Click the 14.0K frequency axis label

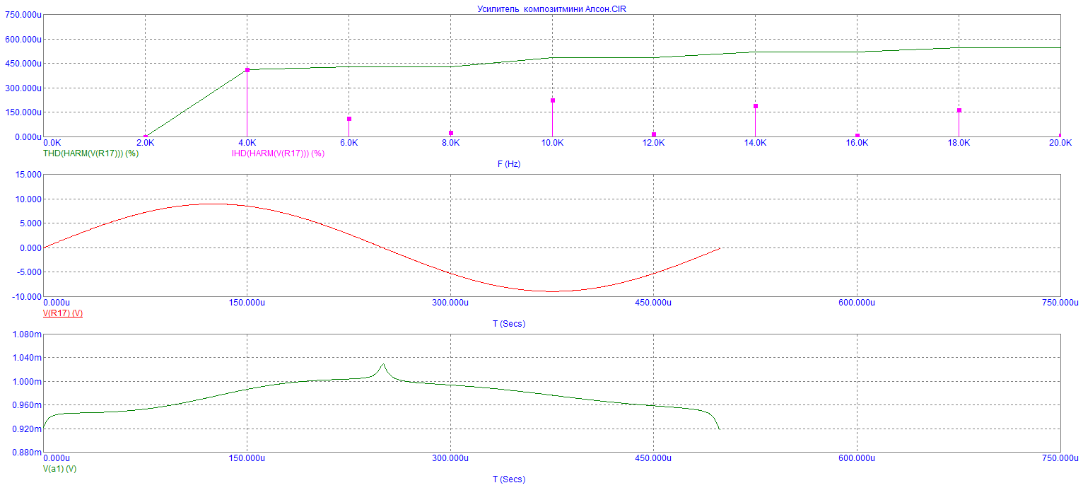click(x=756, y=142)
